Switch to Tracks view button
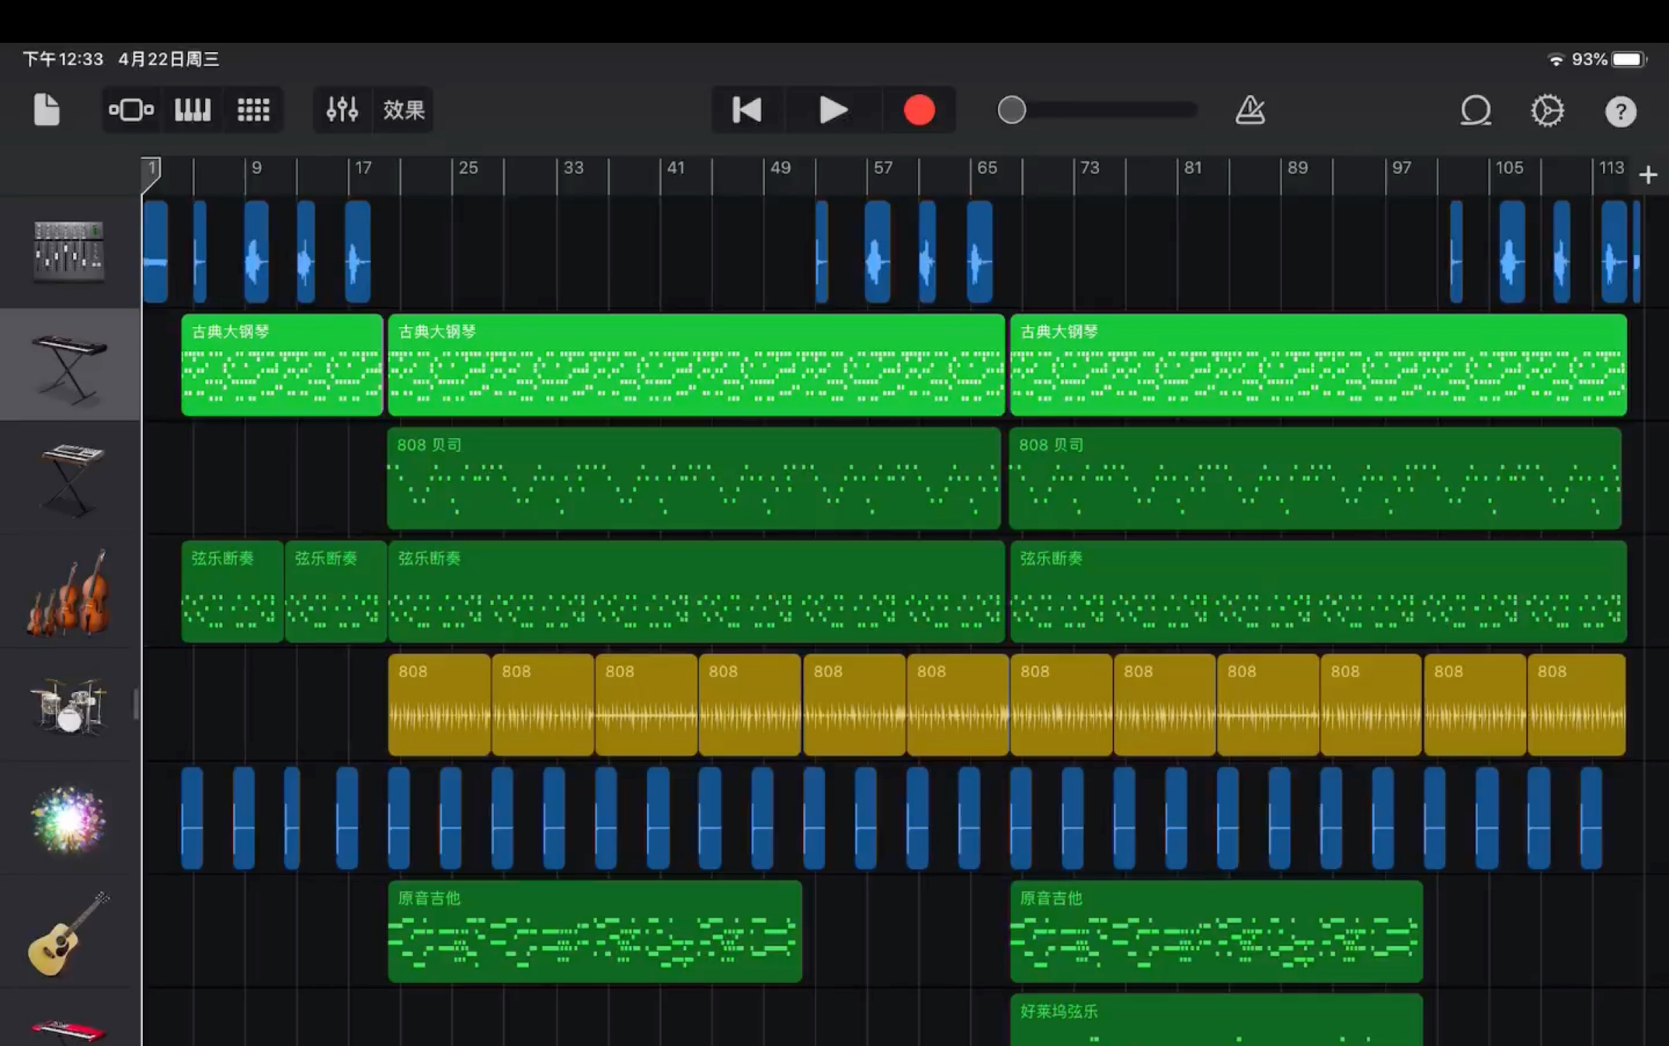 tap(131, 110)
